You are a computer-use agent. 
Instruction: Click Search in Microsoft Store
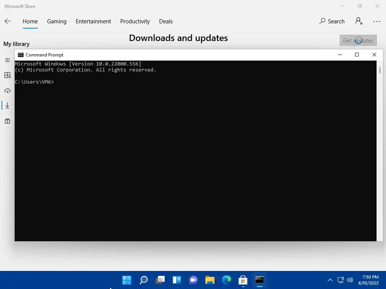point(332,21)
